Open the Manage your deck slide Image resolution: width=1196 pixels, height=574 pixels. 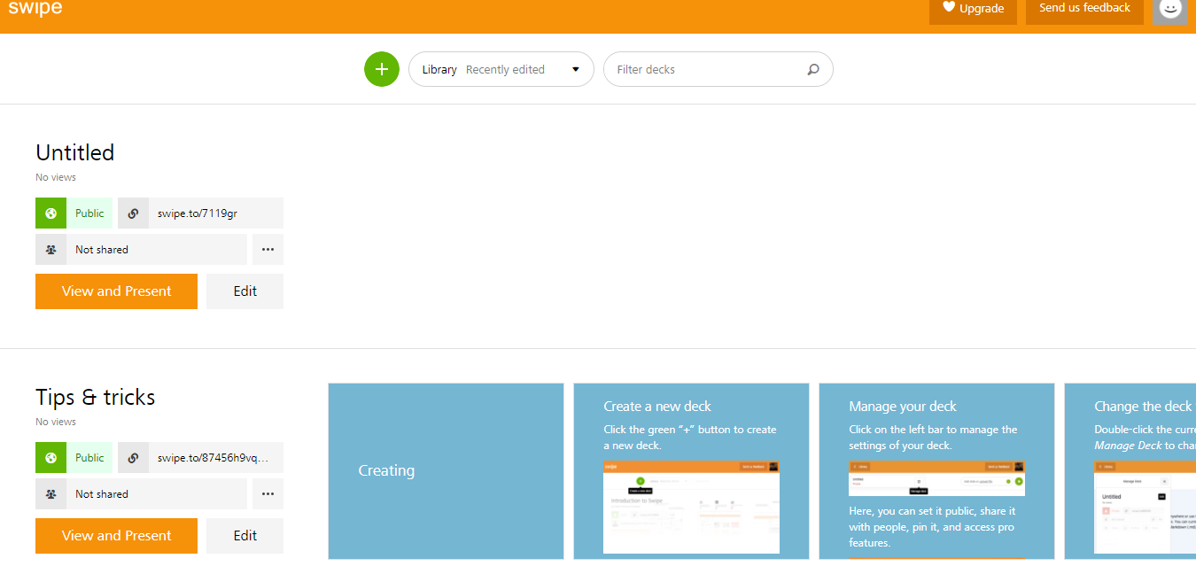click(x=936, y=471)
